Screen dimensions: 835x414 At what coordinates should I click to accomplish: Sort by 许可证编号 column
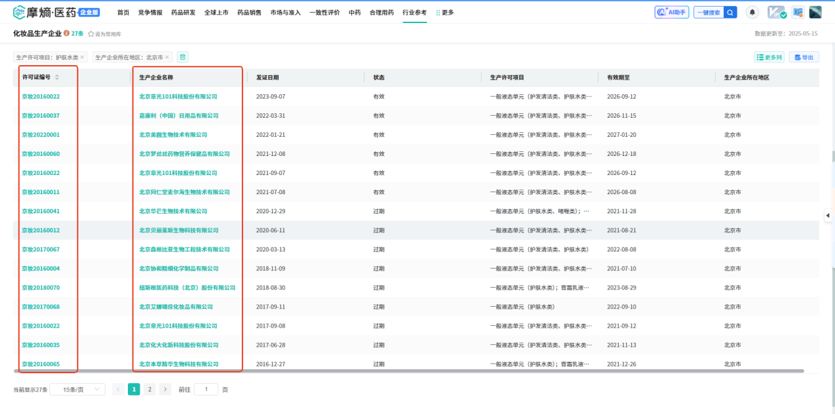tap(57, 77)
